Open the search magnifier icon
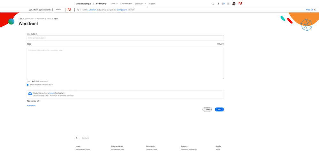Screen dimensions: 319x151 213,4
